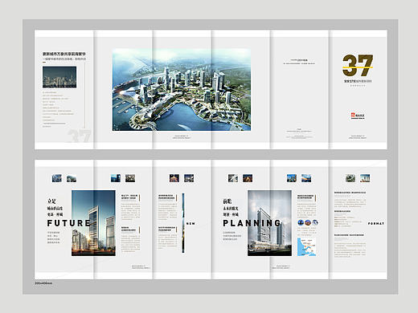Image resolution: width=418 pixels, height=313 pixels.
Task: Click the left thumbnail atop the FORMAT panel
Action: coord(350,178)
